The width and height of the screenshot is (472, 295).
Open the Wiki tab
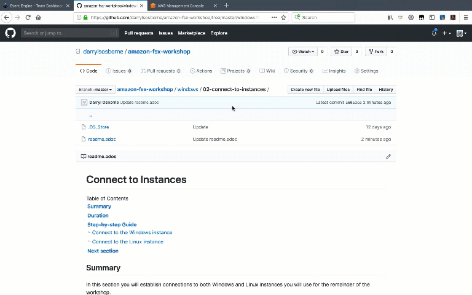(x=267, y=71)
